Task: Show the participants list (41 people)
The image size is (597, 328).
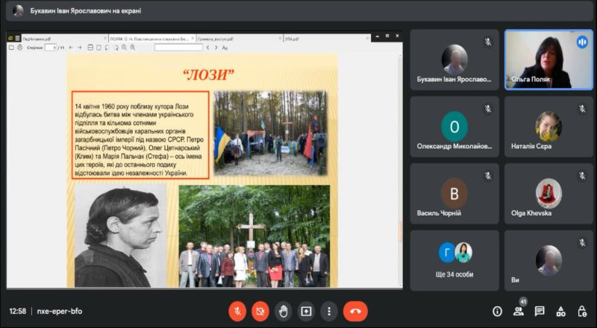Action: [x=519, y=312]
